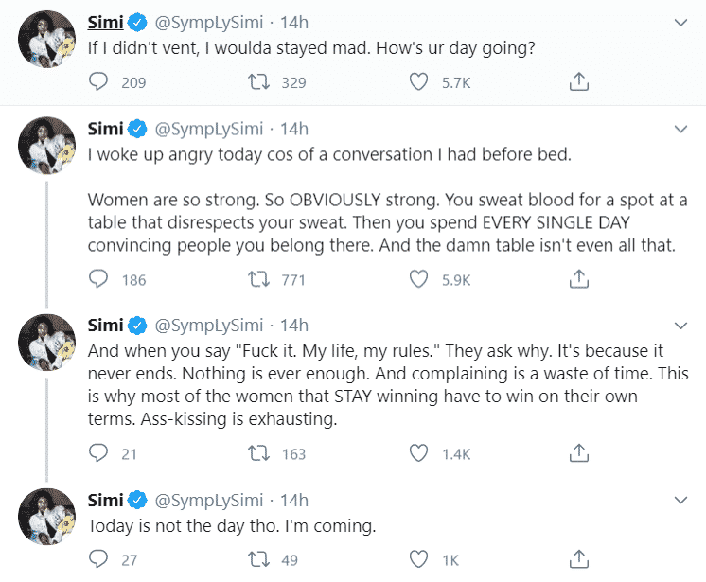
Task: Click the @SympLySimi handle on the second tweet
Action: point(207,129)
